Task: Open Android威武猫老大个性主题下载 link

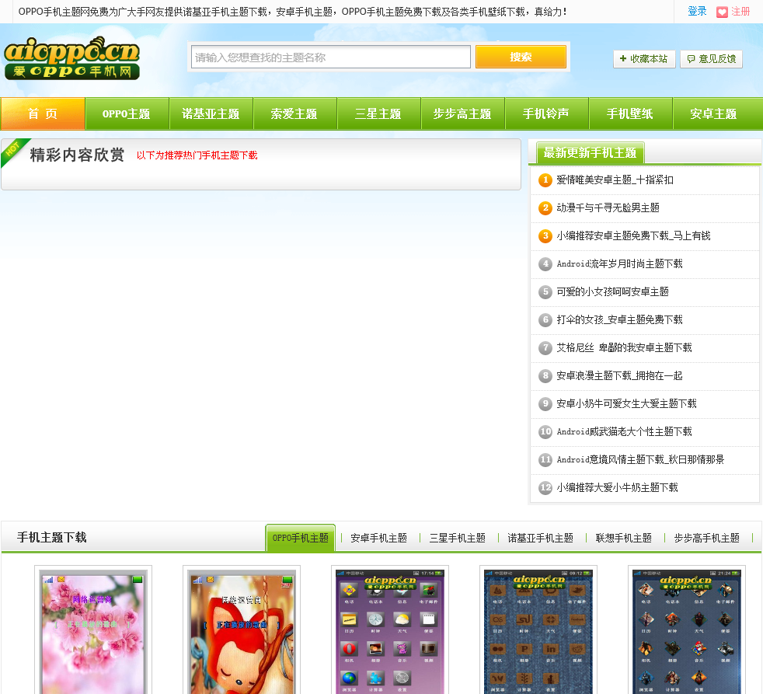Action: point(625,431)
